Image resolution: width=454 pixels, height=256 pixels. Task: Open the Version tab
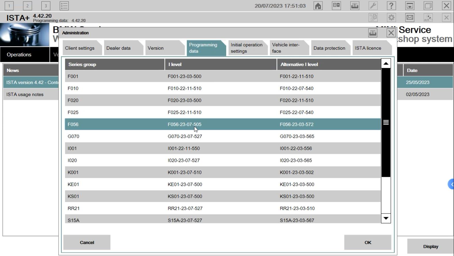[x=165, y=48]
